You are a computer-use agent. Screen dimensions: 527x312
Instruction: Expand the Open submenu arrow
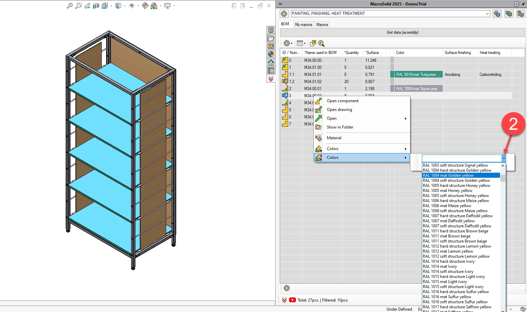[405, 118]
